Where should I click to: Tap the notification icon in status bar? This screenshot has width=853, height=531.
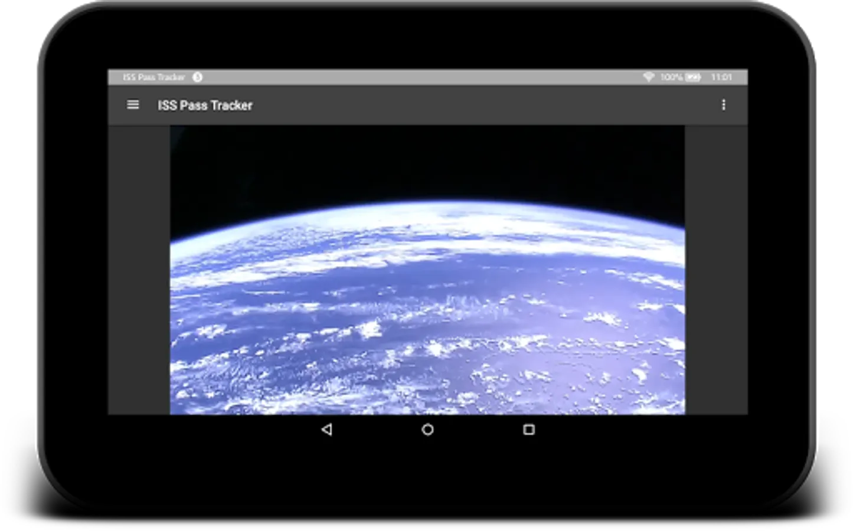(197, 77)
